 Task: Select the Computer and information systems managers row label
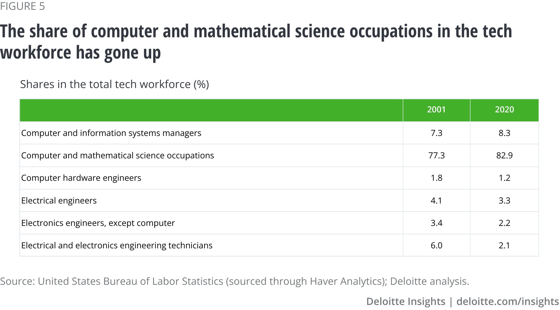coord(111,133)
